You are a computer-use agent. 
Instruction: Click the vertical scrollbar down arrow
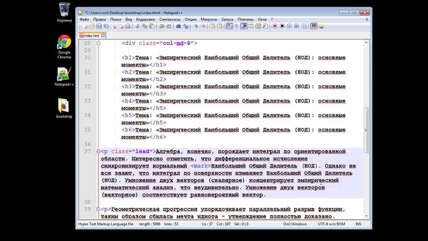click(366, 216)
